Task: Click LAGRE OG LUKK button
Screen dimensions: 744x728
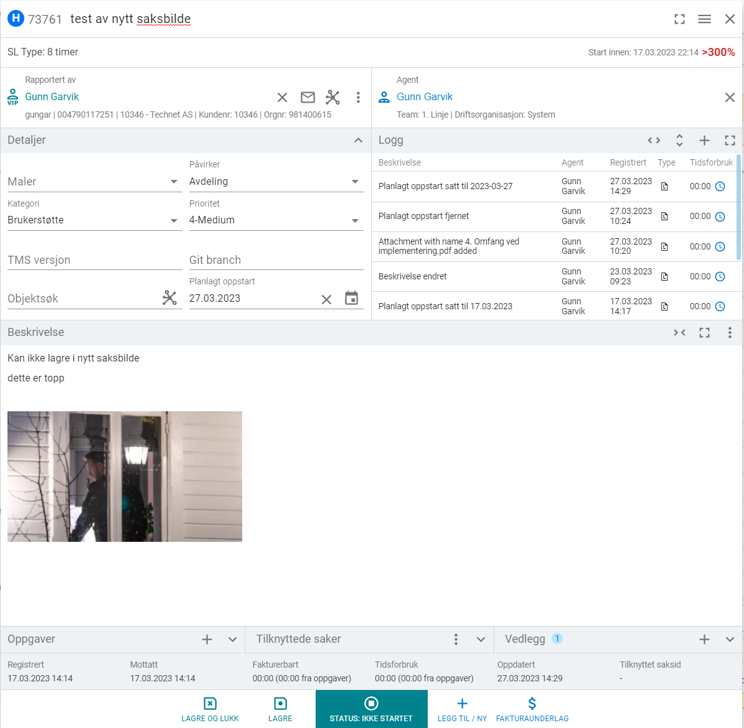Action: 210,709
